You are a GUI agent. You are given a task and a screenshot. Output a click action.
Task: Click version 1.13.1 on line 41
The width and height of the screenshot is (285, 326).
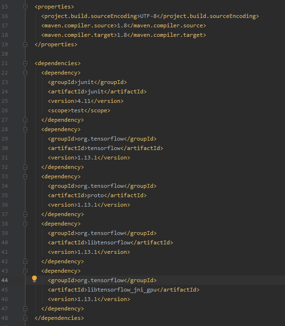coord(87,252)
